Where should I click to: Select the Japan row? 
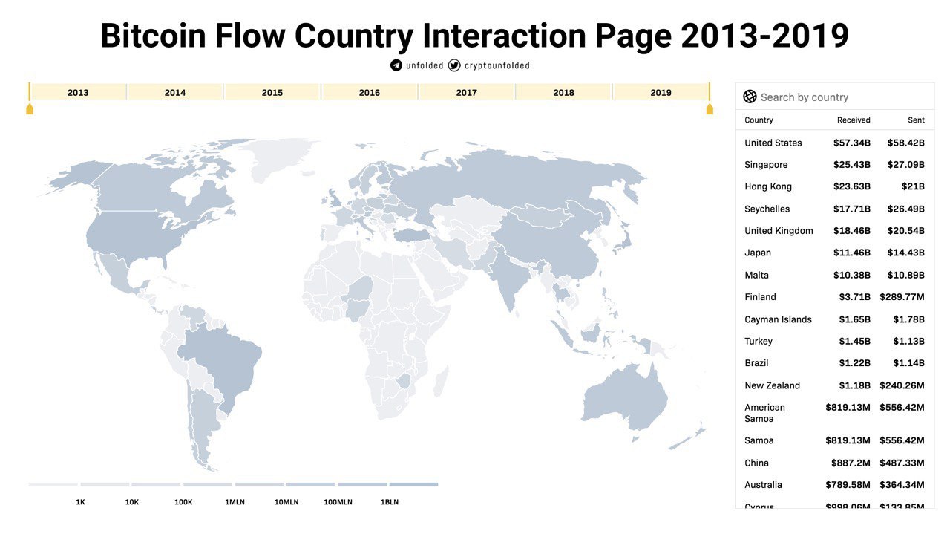(835, 253)
